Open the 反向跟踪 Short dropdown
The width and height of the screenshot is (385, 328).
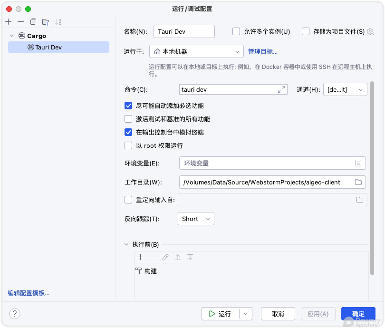195,219
